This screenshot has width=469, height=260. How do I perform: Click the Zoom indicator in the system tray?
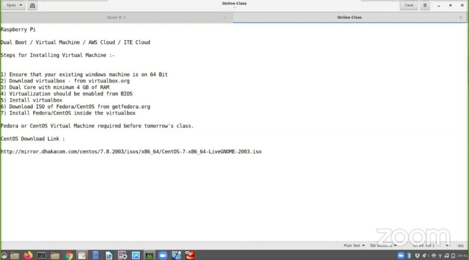tap(401, 255)
